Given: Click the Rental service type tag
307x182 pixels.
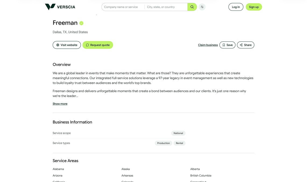Looking at the screenshot, I should click(x=179, y=143).
